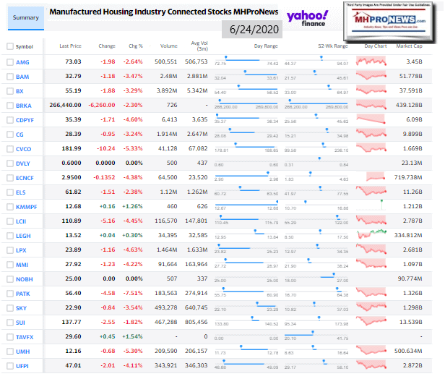Tick the select-all checkbox beside Symbol header
The height and width of the screenshot is (379, 445).
[x=9, y=46]
